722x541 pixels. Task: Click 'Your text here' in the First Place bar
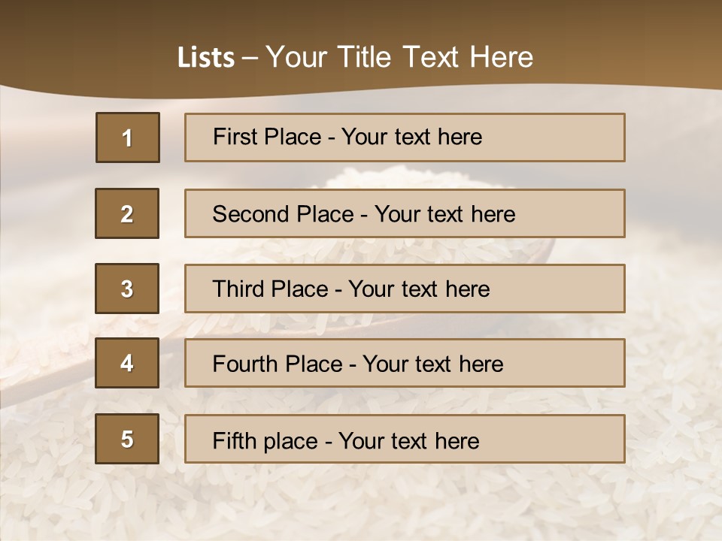click(x=411, y=137)
